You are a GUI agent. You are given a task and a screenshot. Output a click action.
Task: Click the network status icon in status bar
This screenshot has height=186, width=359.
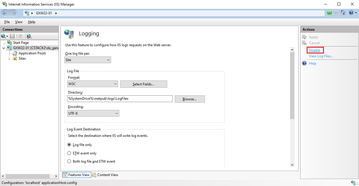pyautogui.click(x=353, y=183)
